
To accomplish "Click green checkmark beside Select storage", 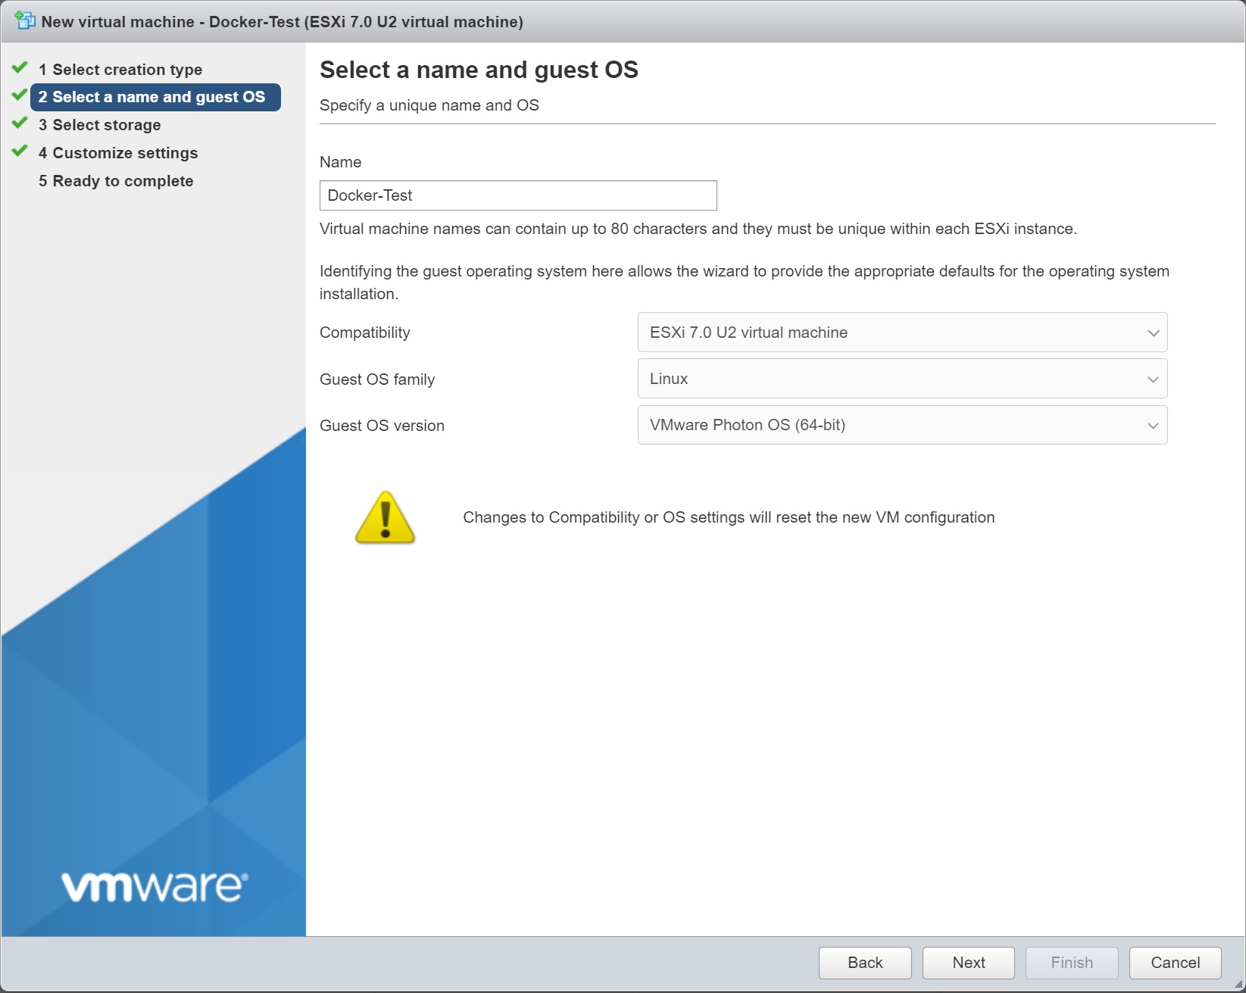I will click(20, 123).
